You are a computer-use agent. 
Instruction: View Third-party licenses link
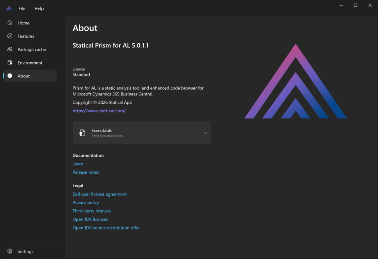click(91, 211)
